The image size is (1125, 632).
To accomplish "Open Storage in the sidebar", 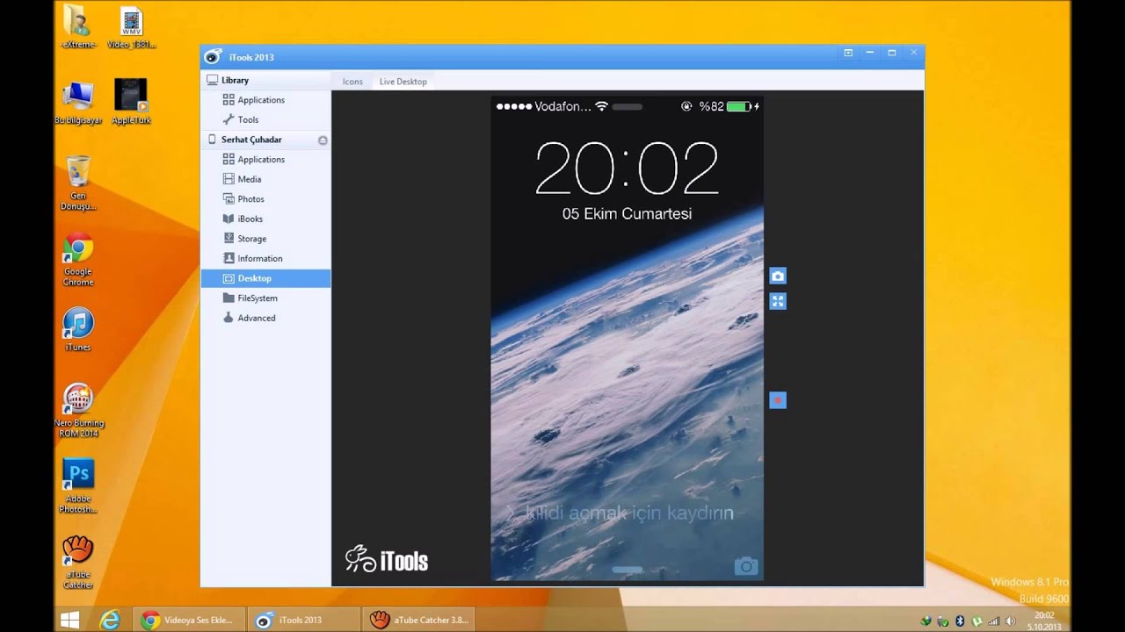I will (265, 239).
